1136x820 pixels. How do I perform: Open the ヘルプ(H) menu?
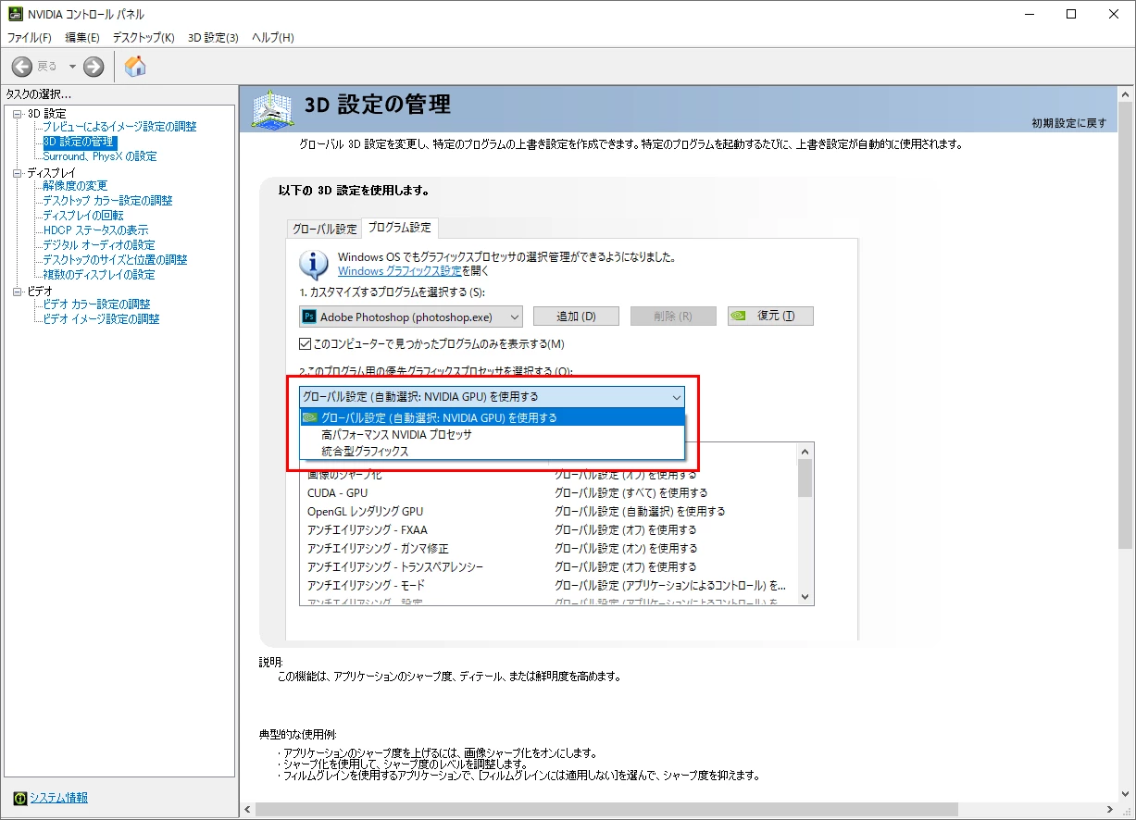(273, 37)
